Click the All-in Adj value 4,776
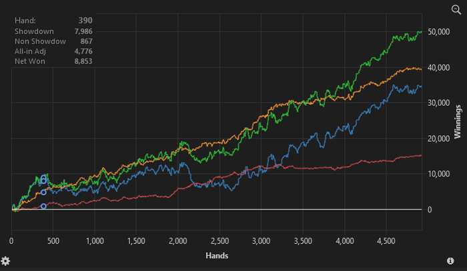Viewport: 467px width, 271px height. pos(83,51)
